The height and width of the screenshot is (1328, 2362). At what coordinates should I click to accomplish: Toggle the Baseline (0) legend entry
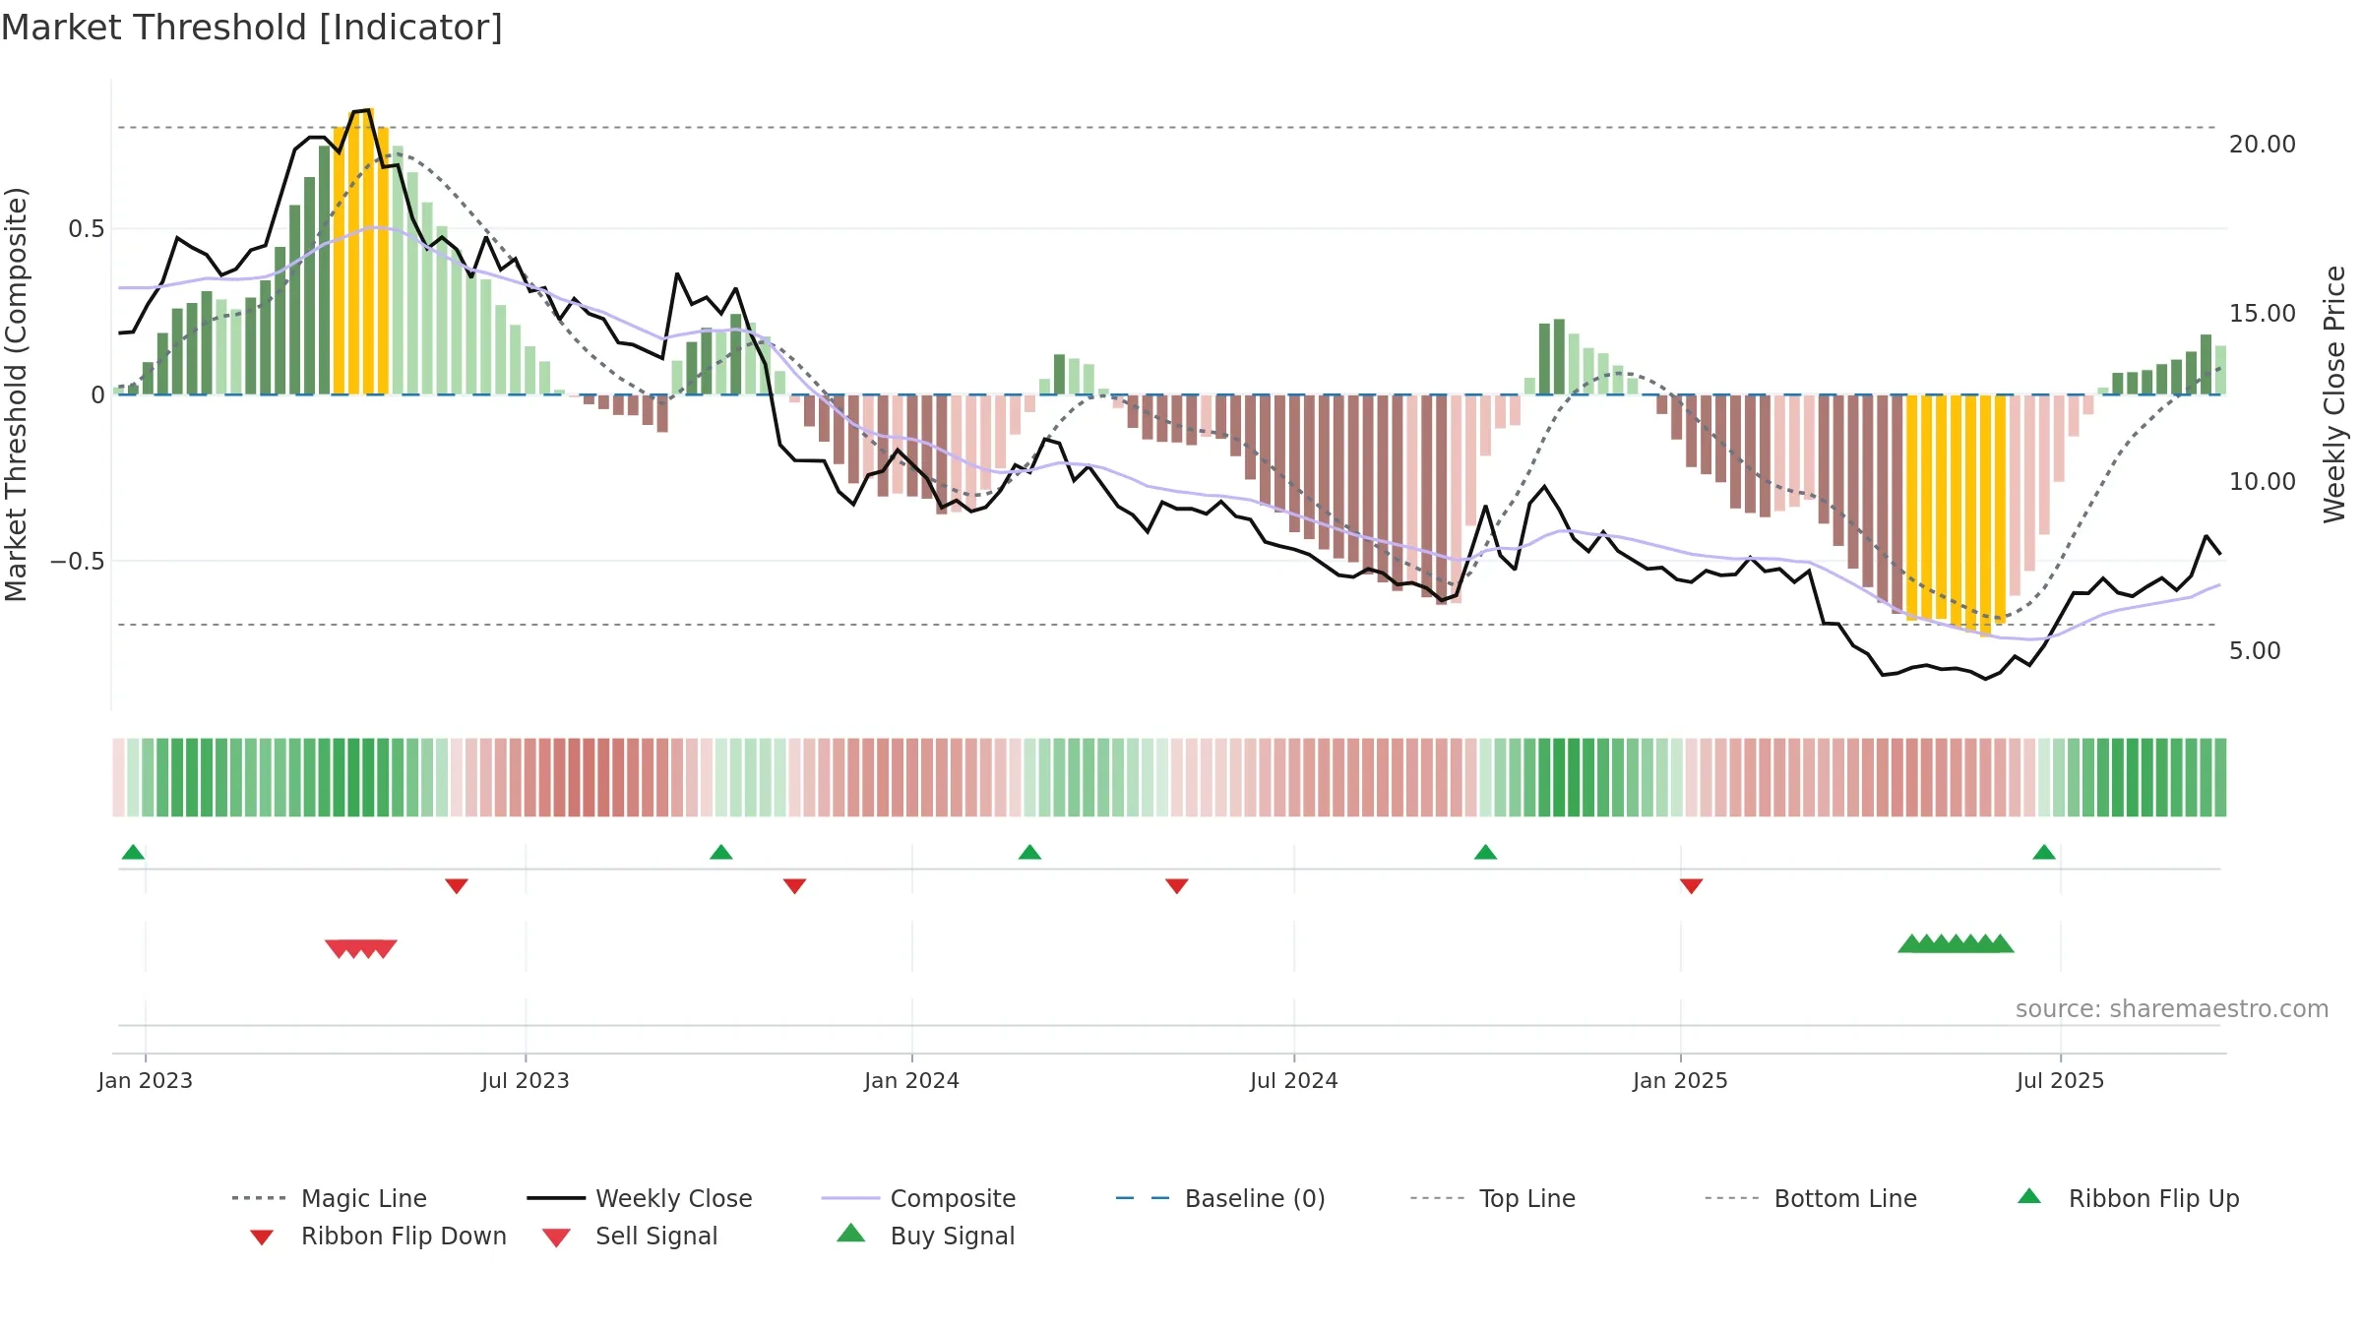tap(1220, 1198)
